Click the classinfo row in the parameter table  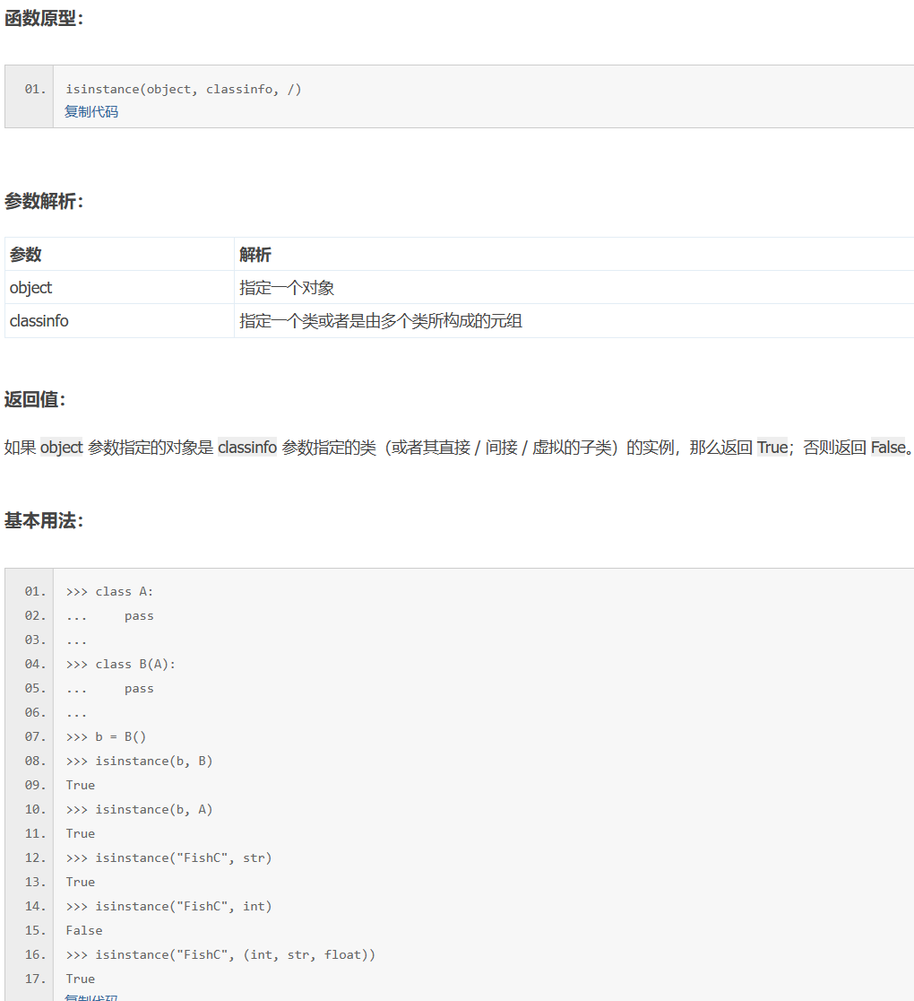pos(39,320)
